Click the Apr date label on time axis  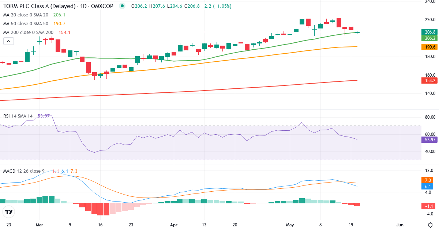[x=174, y=225]
